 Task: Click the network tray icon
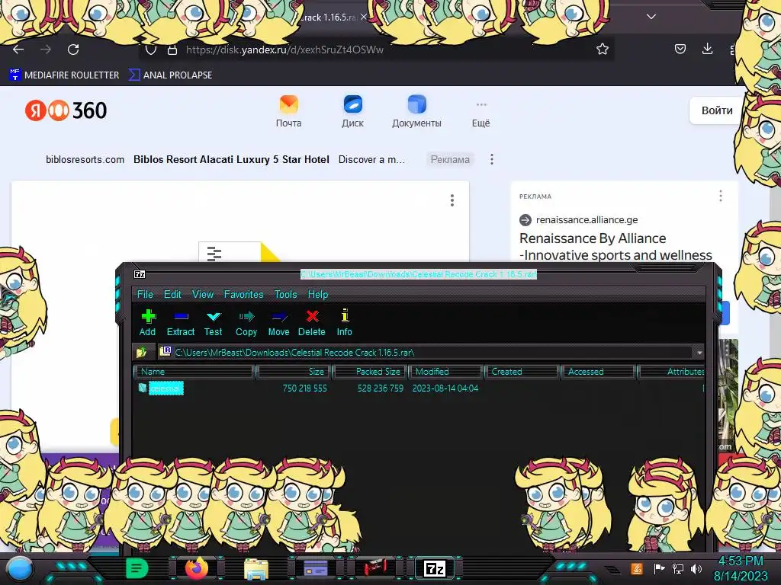click(x=678, y=568)
